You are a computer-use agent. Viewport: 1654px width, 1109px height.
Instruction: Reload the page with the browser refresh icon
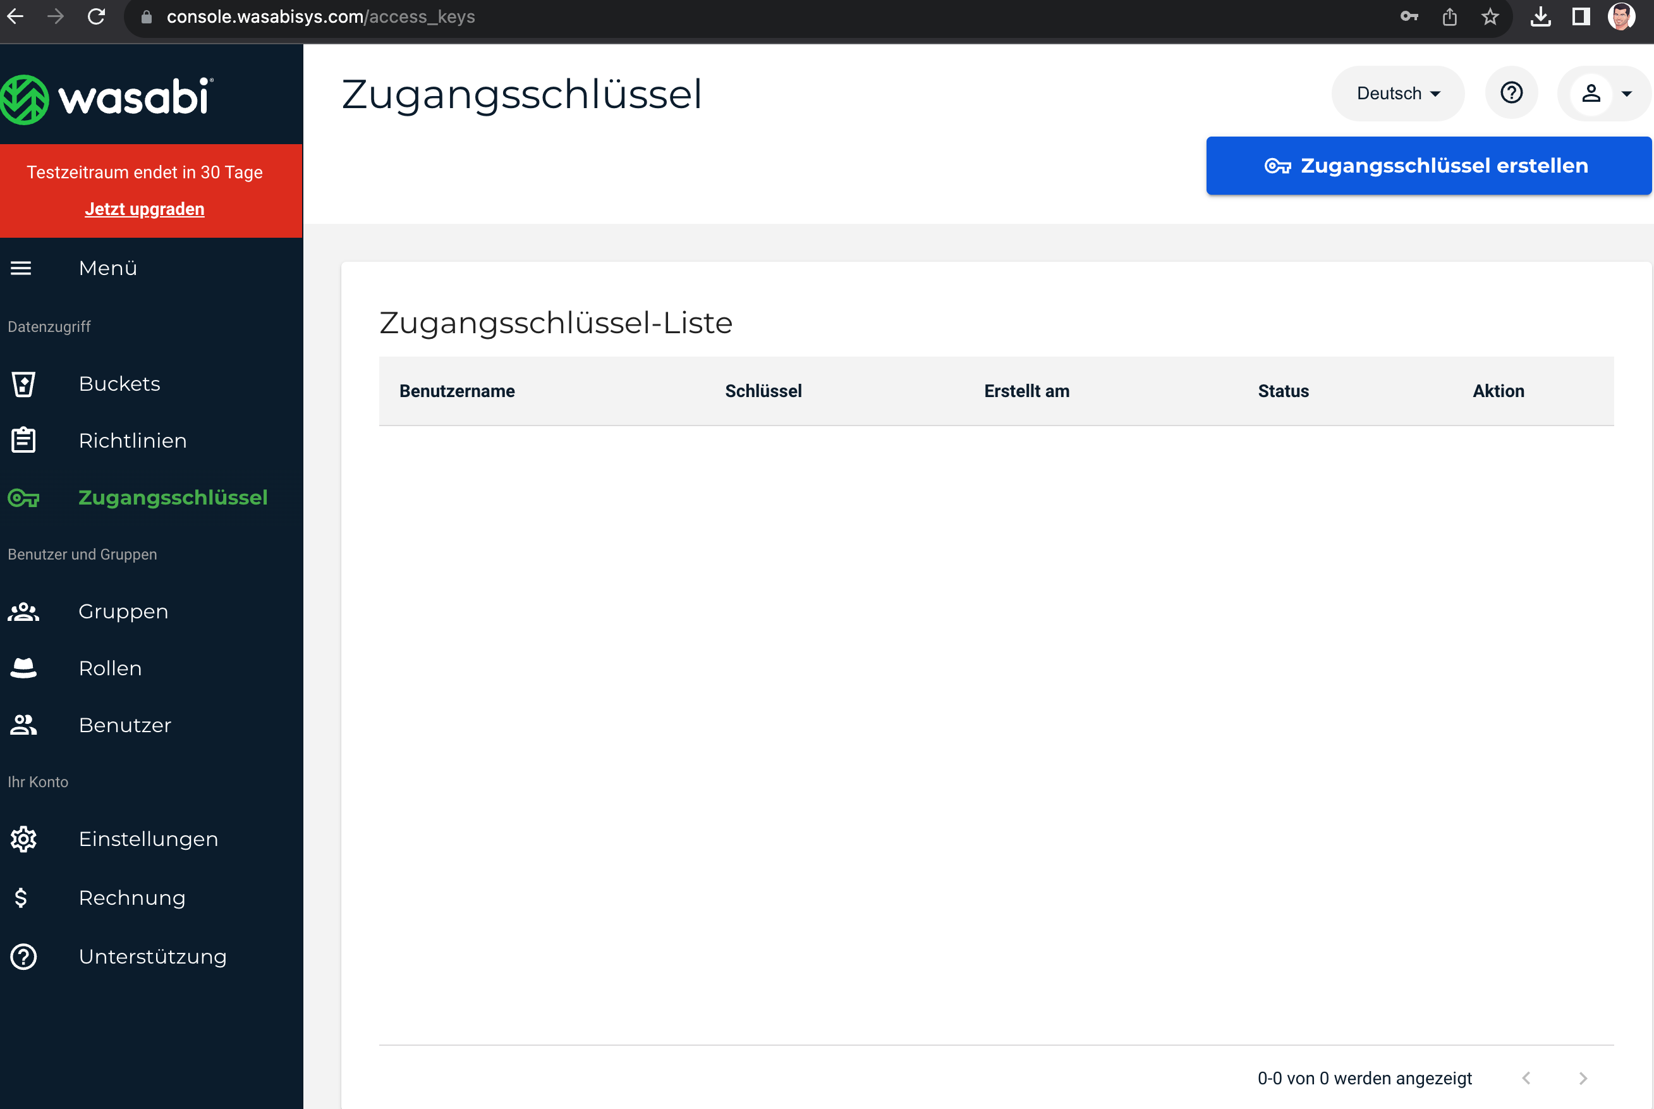point(96,16)
